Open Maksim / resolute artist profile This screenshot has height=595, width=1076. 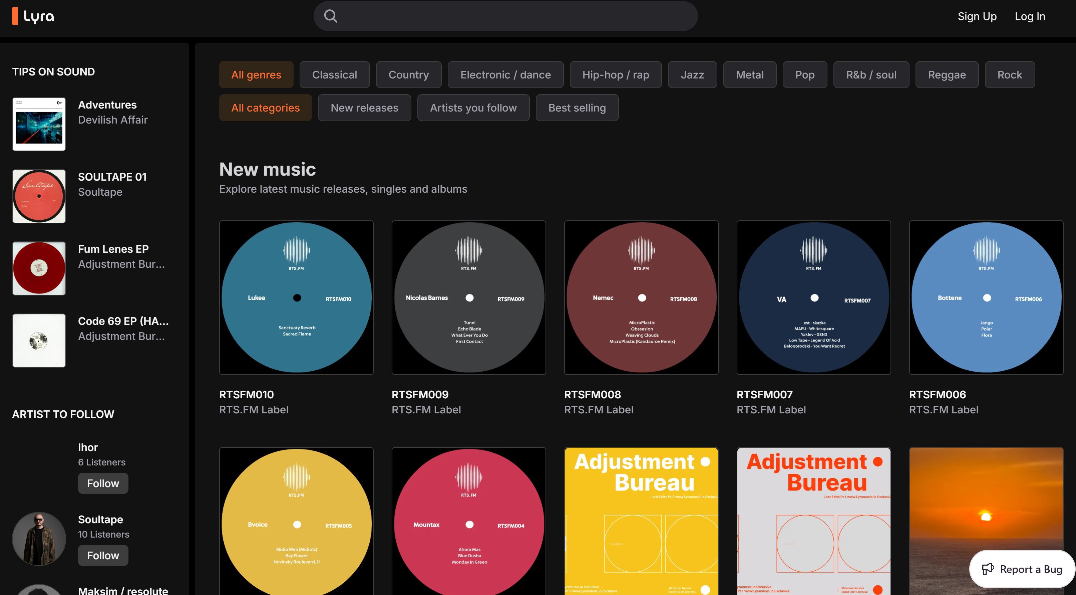coord(123,590)
